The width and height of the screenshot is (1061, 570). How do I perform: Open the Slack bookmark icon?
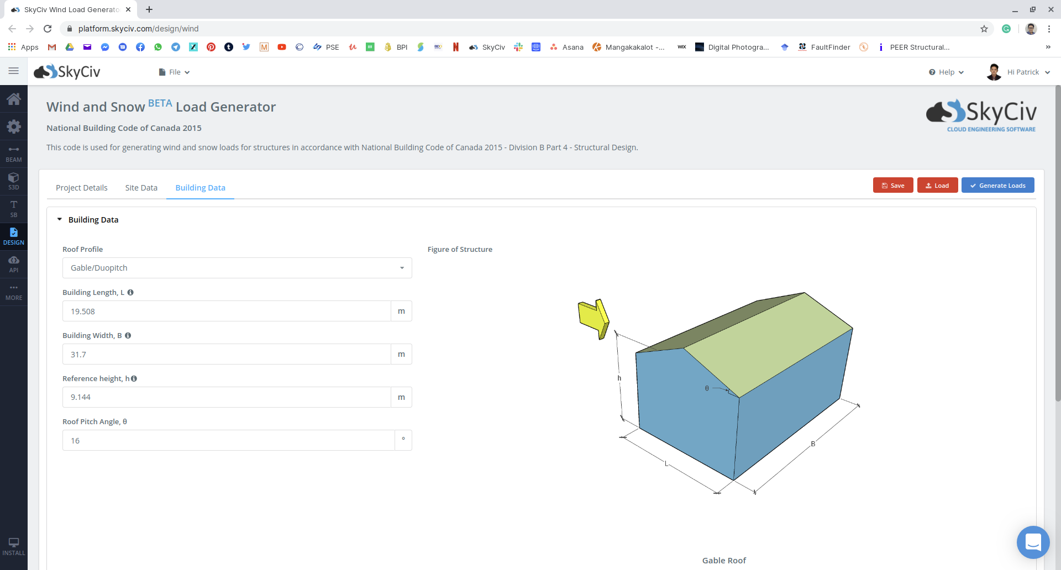pos(518,47)
